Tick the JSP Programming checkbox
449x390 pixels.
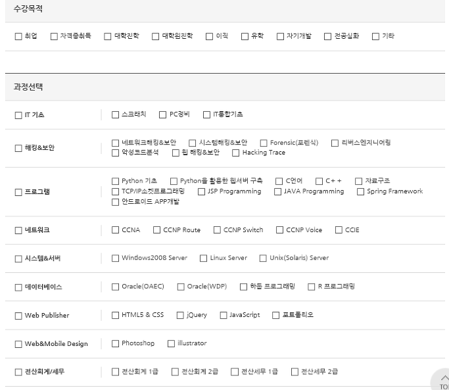click(202, 191)
